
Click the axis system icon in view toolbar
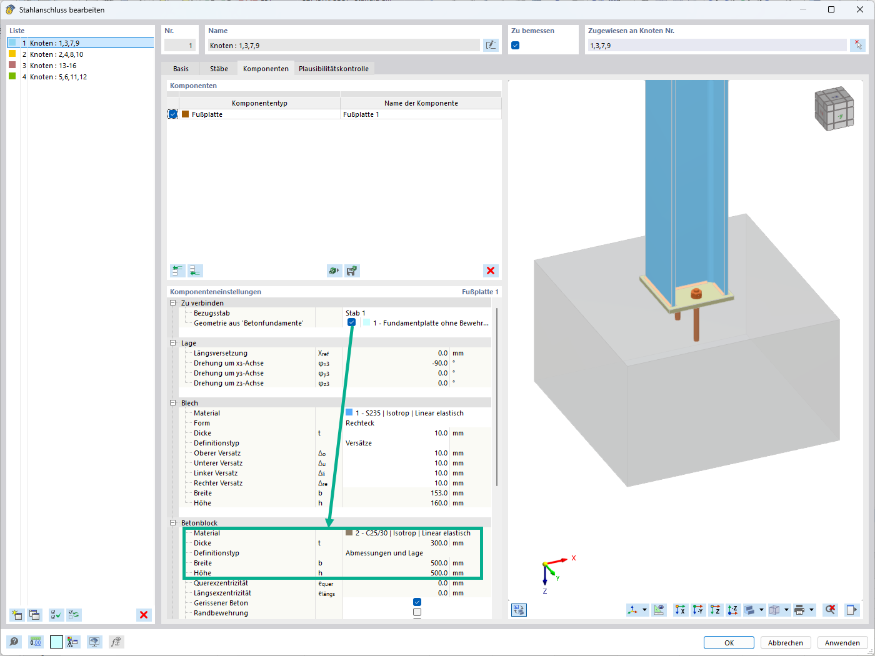[633, 610]
